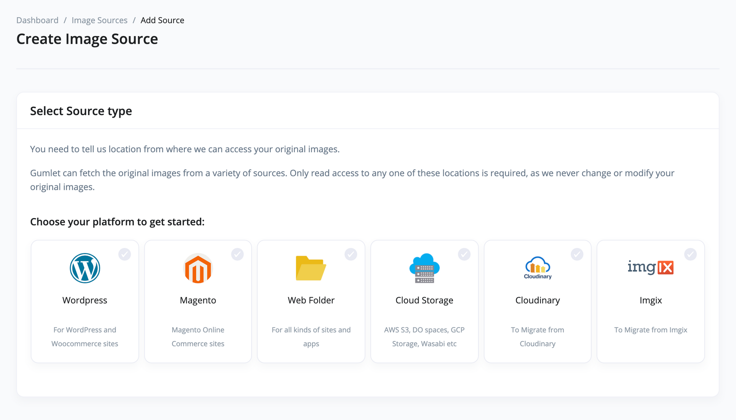736x420 pixels.
Task: Tick the checkmark on the Magento card
Action: [x=237, y=254]
